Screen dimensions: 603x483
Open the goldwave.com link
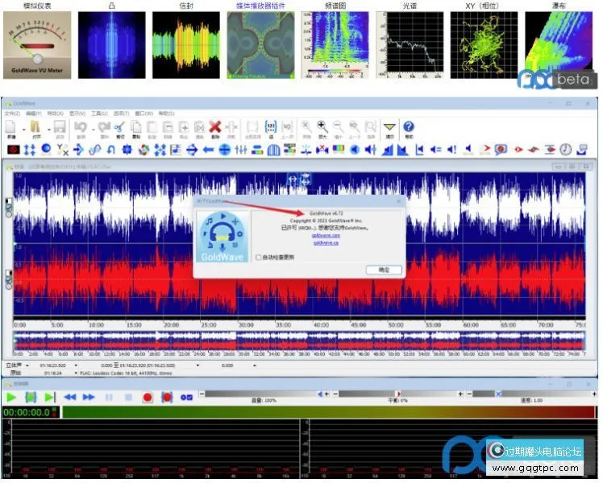pos(326,235)
